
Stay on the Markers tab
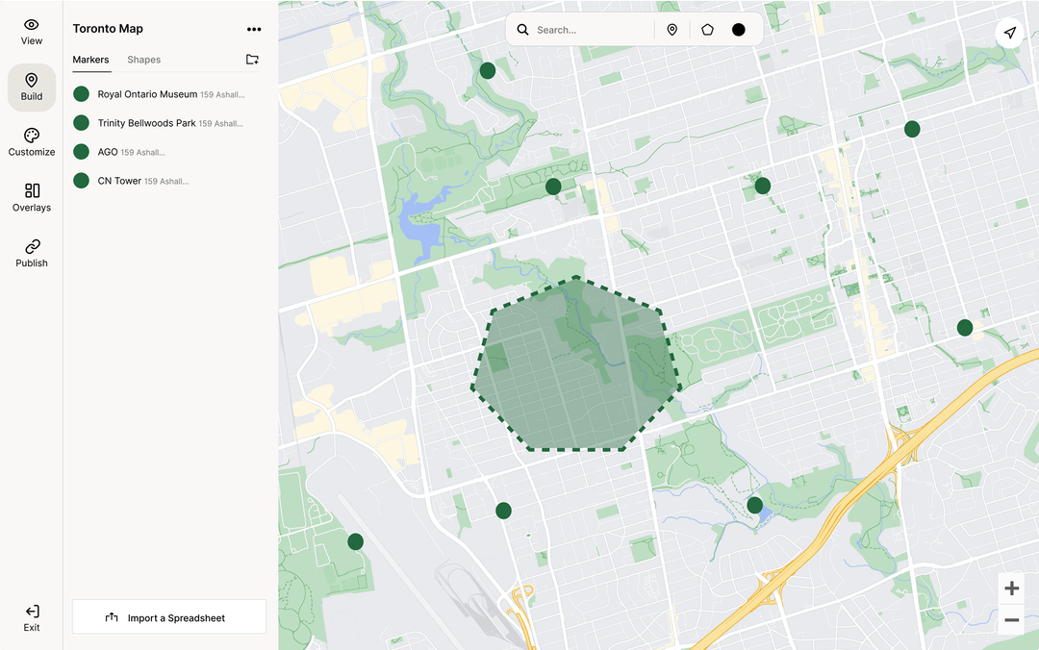[x=90, y=60]
